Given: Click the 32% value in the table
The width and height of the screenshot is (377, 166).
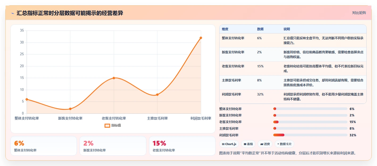Looking at the screenshot, I should coord(260,94).
